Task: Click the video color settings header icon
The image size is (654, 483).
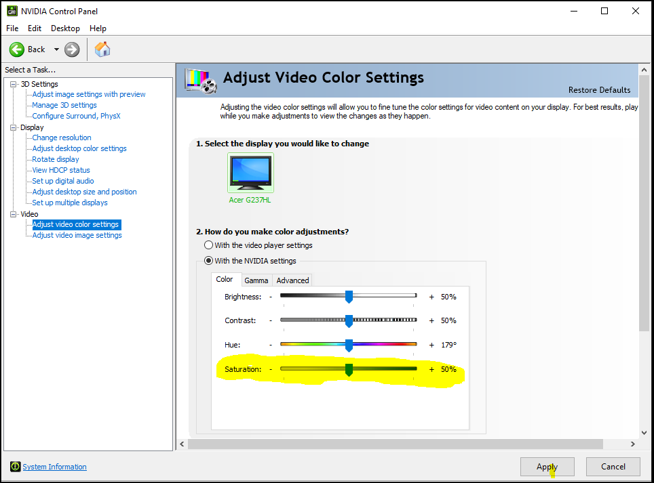Action: click(201, 81)
